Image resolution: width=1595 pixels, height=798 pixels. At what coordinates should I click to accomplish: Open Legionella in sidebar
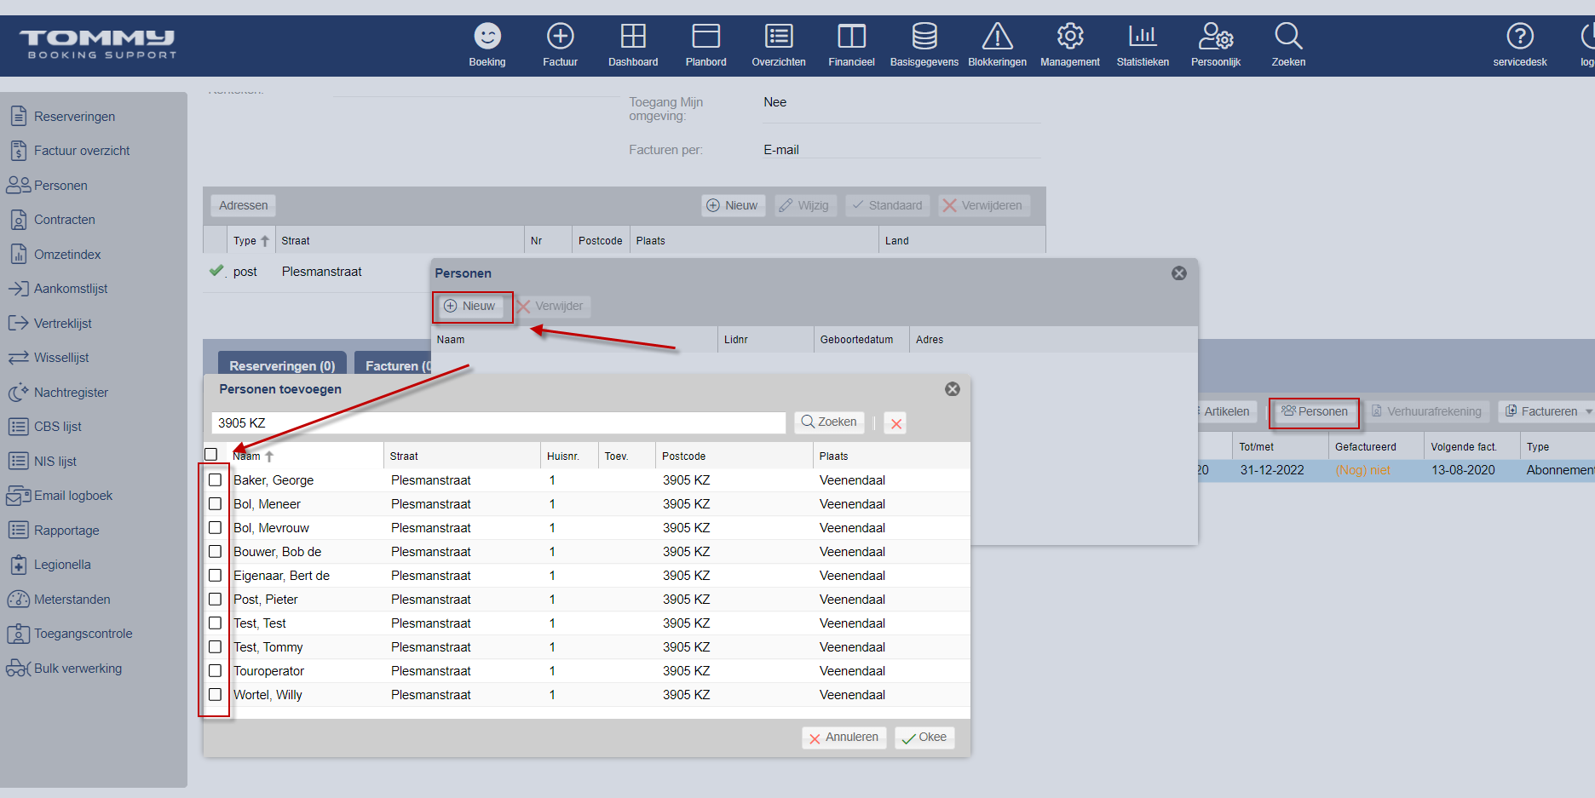pos(62,565)
